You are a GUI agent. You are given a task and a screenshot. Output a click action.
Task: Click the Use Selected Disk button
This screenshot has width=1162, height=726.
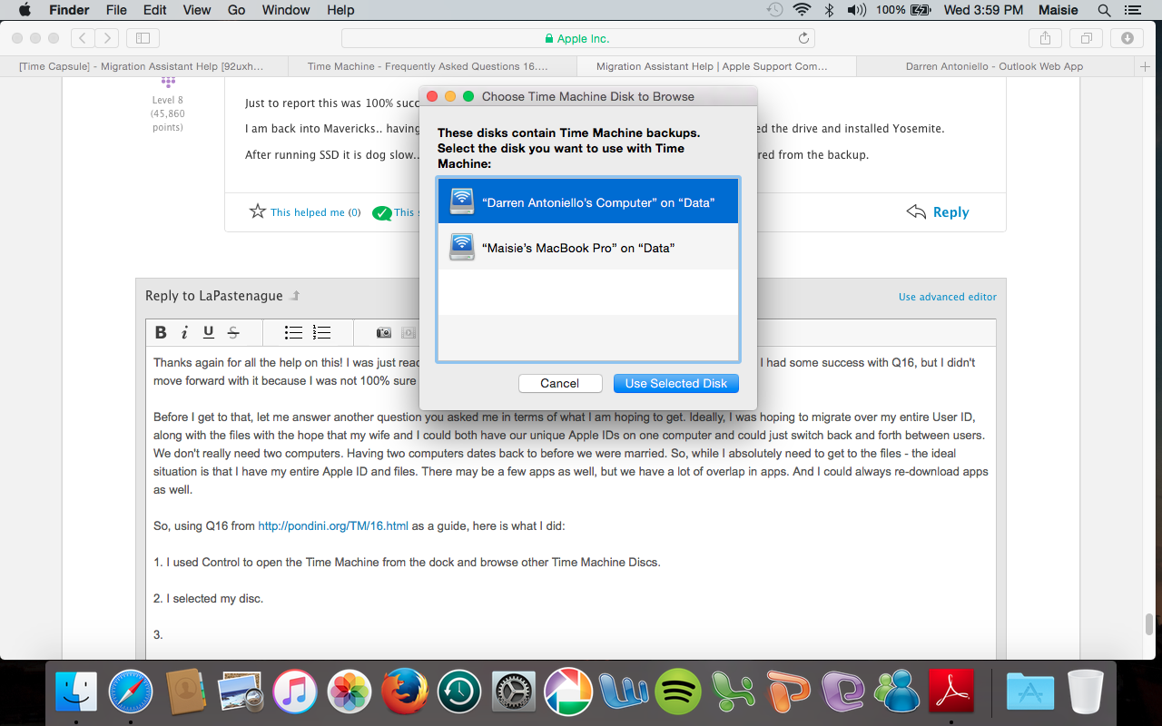(x=676, y=383)
